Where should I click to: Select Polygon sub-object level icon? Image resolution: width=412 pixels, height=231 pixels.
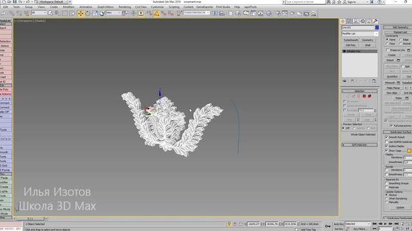pos(364,96)
